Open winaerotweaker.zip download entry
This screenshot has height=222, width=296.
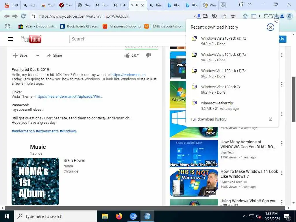(232, 106)
